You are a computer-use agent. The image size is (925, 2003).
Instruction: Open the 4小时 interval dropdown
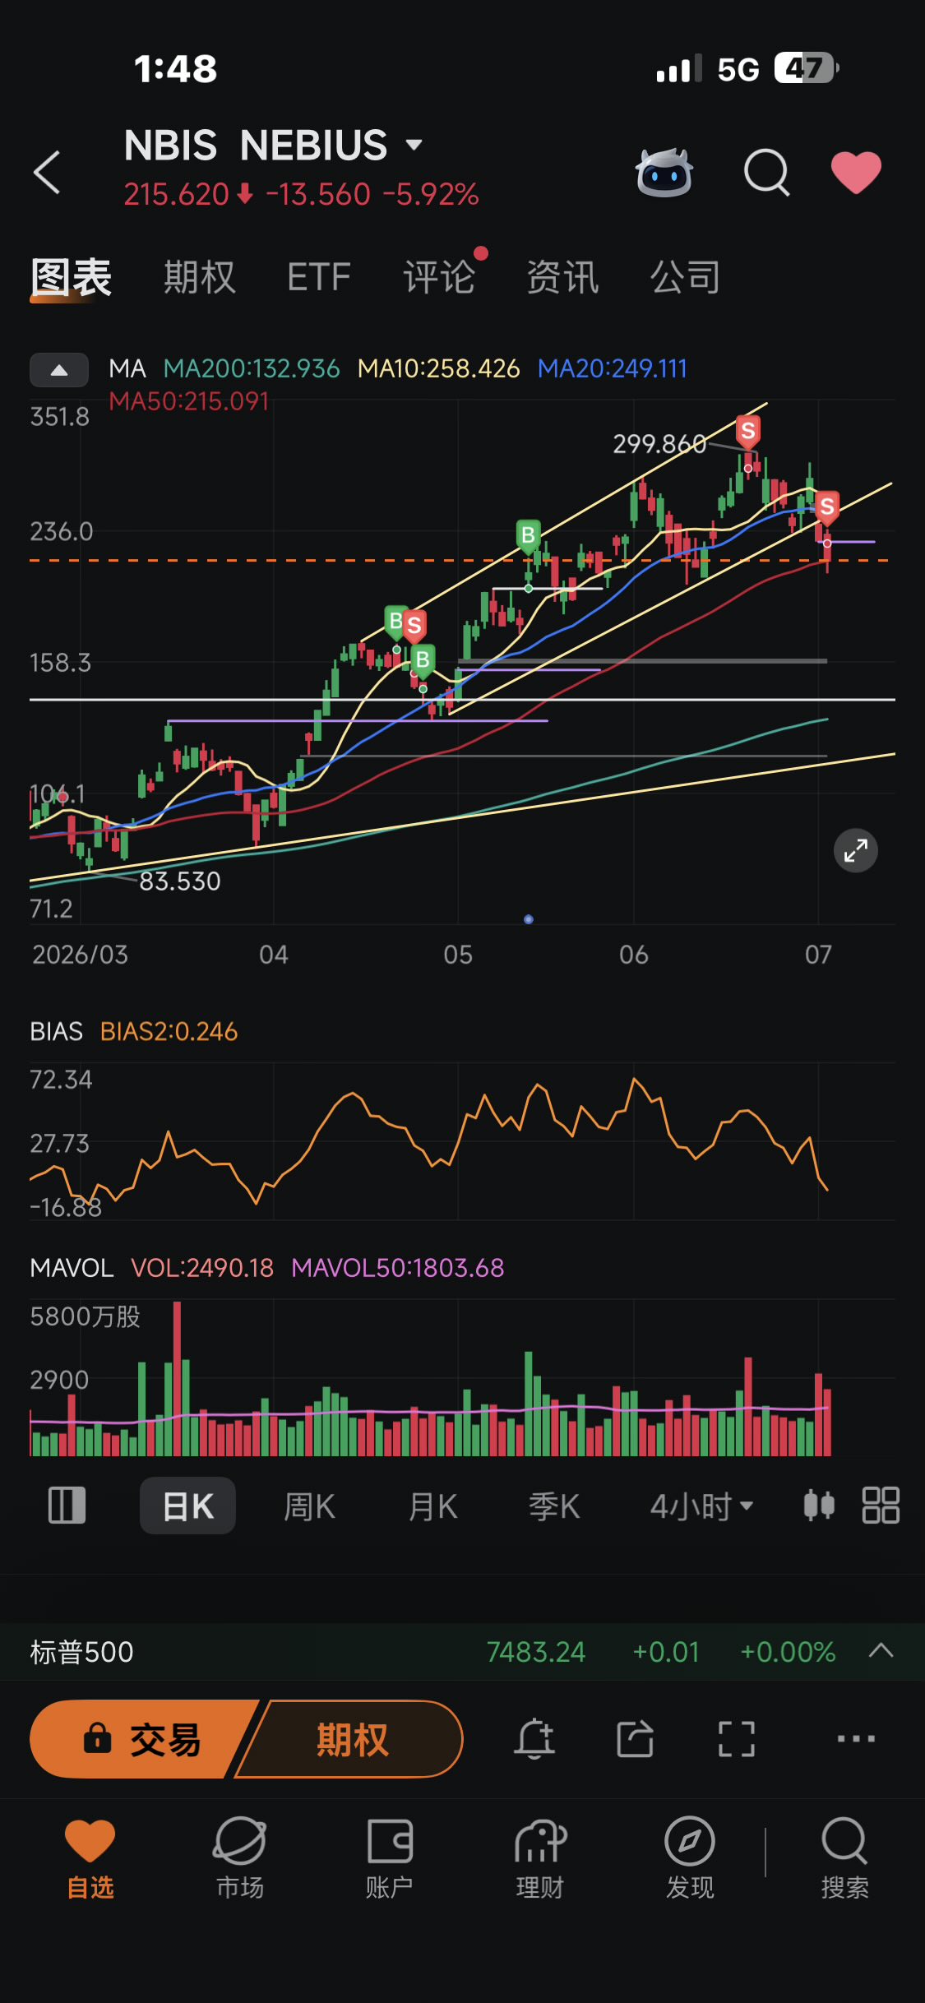pos(701,1506)
